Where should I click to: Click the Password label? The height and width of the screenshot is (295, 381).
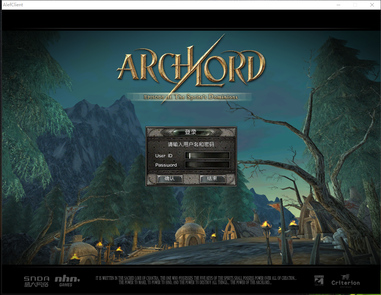coord(166,165)
